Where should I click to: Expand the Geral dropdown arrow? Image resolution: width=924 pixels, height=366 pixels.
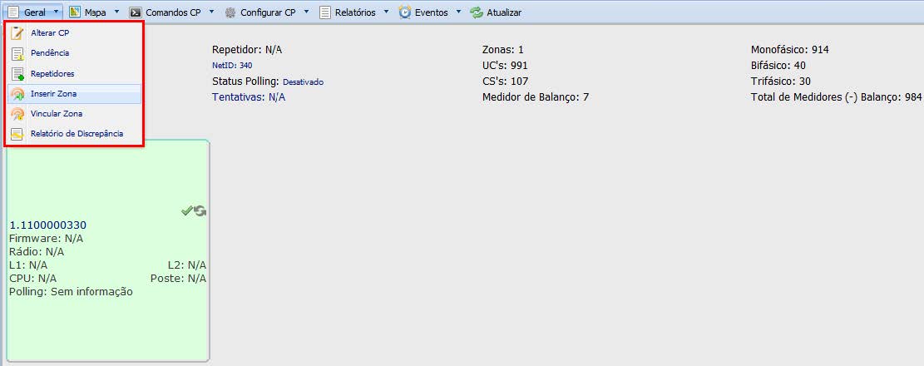click(x=55, y=12)
